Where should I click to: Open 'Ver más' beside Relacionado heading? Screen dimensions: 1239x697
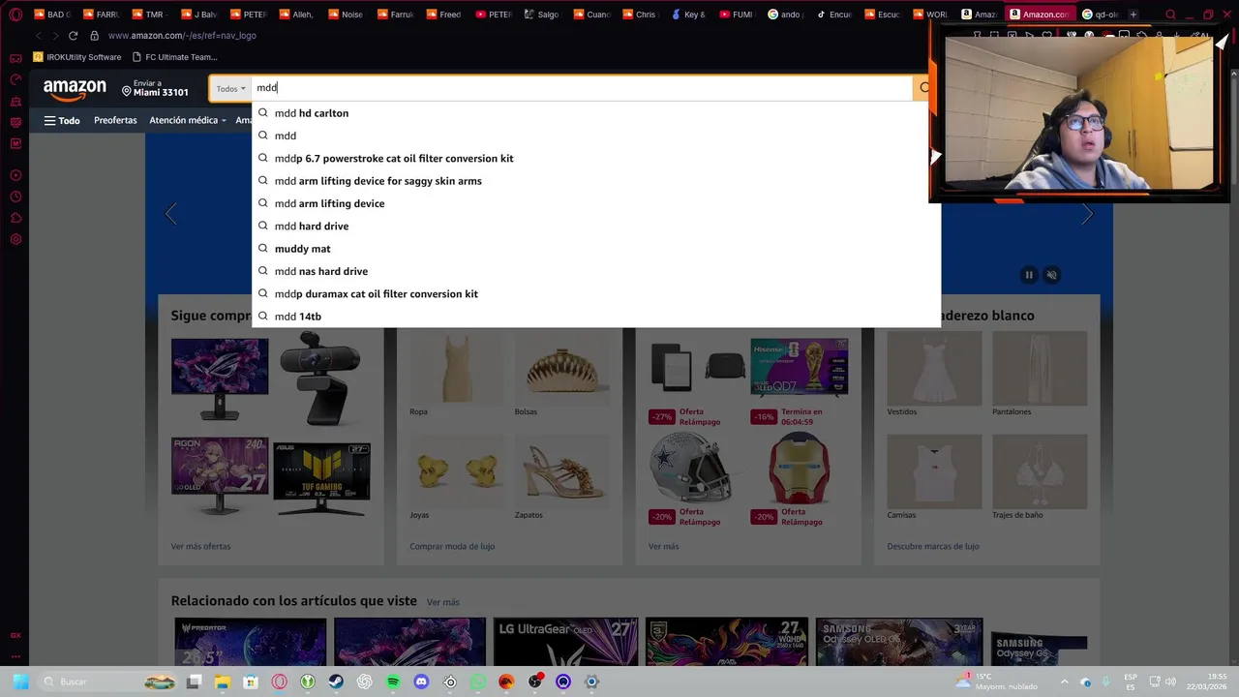[x=443, y=602]
